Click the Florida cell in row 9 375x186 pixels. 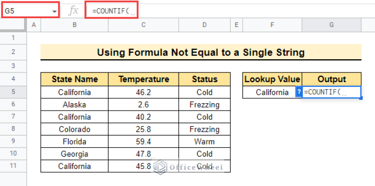tap(74, 141)
